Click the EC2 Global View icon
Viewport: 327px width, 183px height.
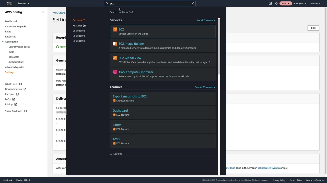(x=115, y=58)
